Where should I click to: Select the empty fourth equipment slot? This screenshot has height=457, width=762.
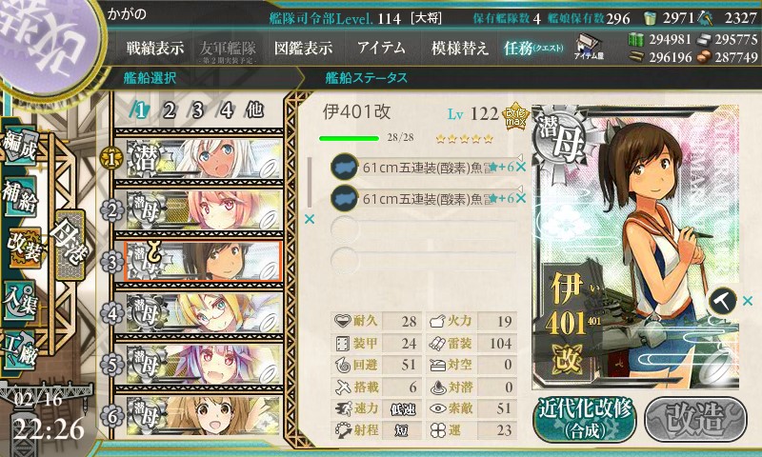(423, 259)
